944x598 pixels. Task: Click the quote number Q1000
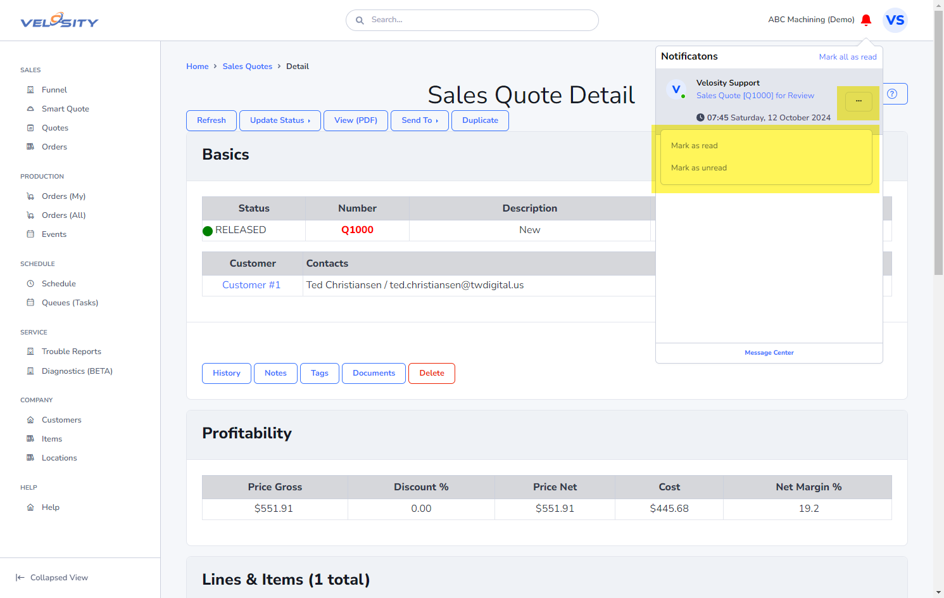pyautogui.click(x=357, y=230)
